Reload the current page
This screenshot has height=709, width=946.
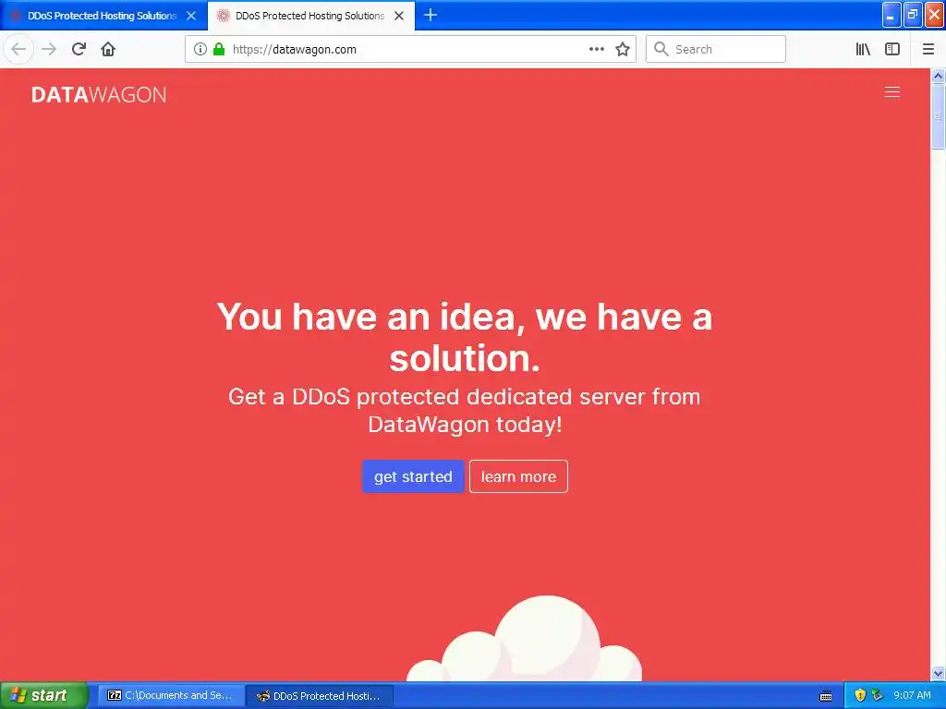point(79,49)
